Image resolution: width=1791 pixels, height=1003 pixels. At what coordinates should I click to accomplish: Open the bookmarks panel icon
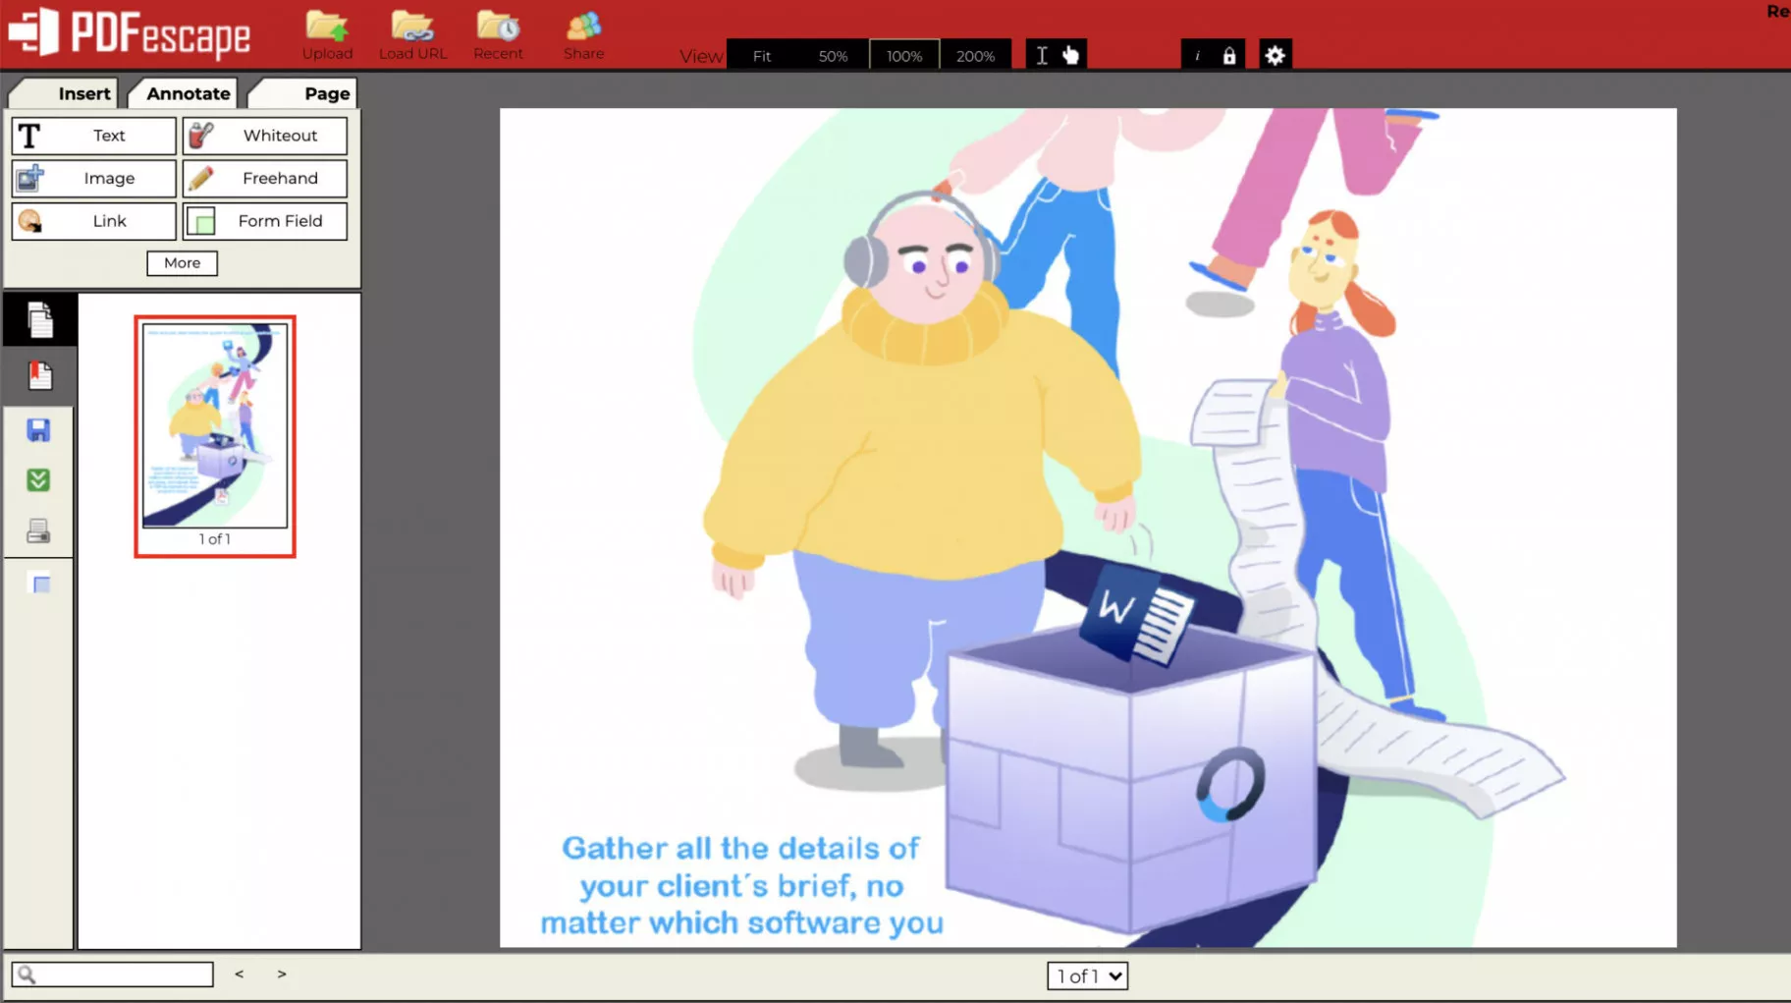pyautogui.click(x=39, y=374)
